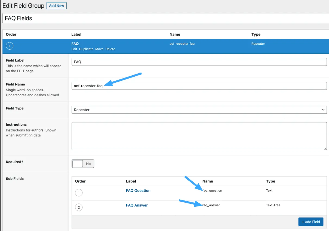Click Duplicate link under FAQ field
This screenshot has width=329, height=231.
tap(86, 49)
